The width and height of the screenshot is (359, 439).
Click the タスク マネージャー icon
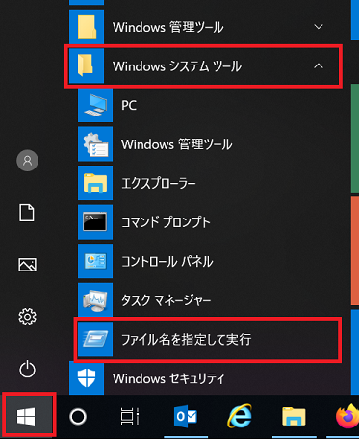[95, 300]
